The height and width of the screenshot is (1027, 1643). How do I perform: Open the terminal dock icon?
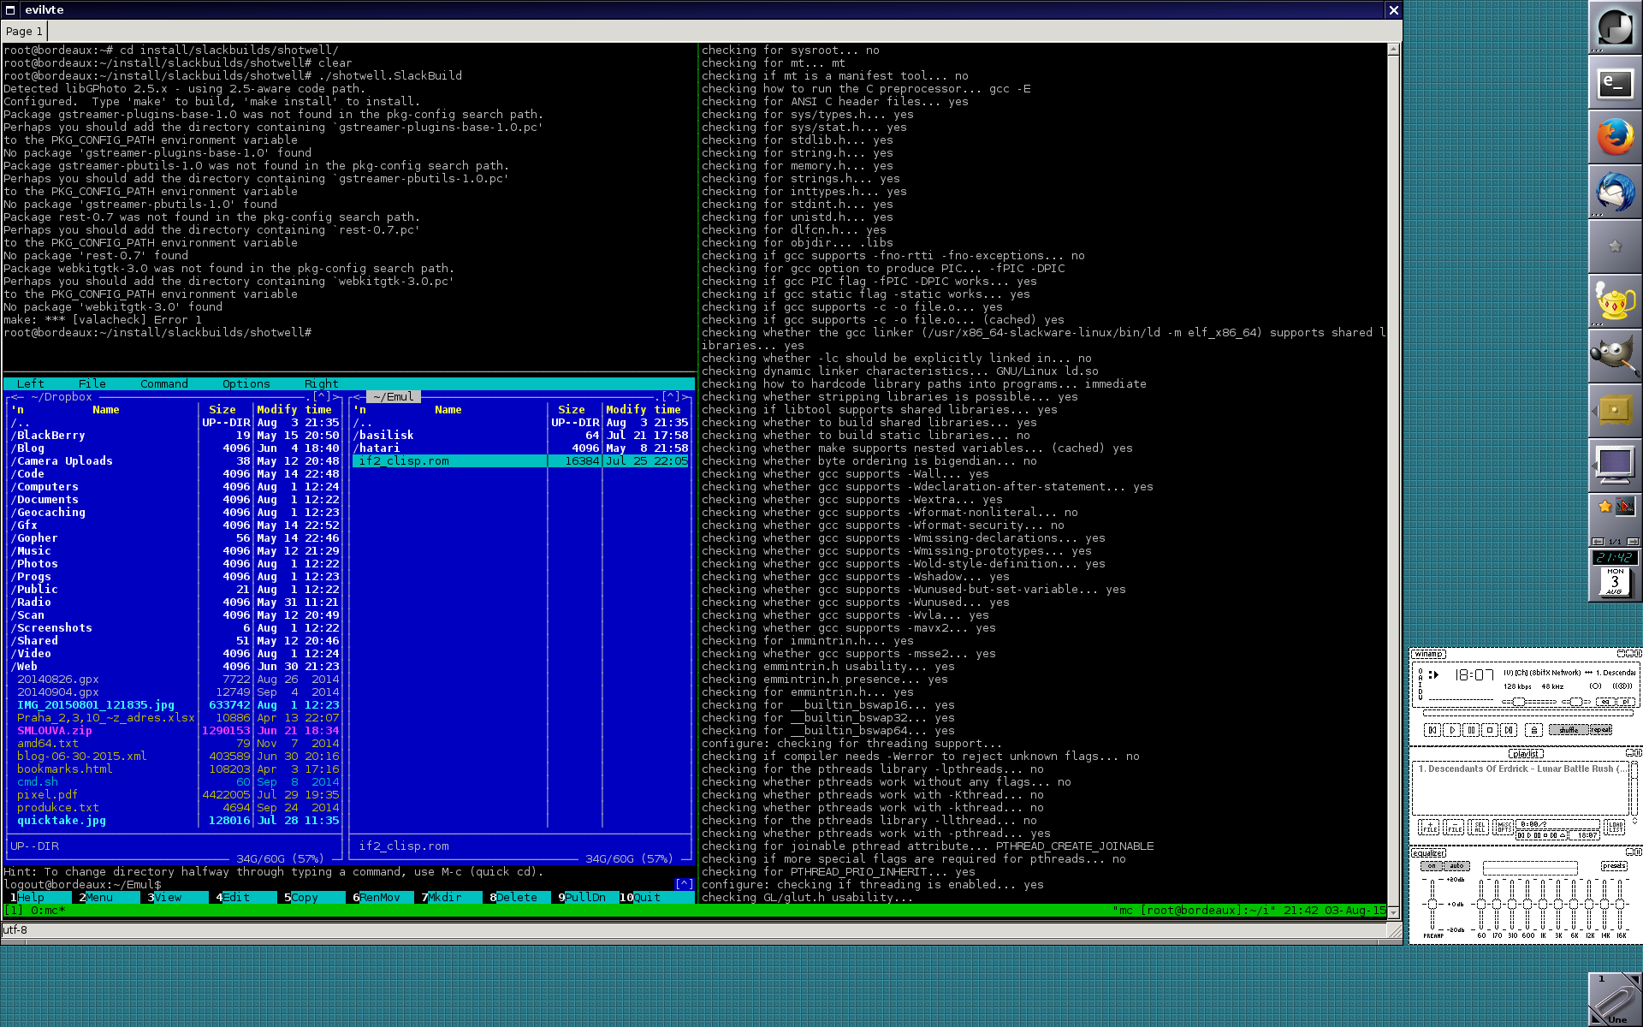click(1615, 83)
